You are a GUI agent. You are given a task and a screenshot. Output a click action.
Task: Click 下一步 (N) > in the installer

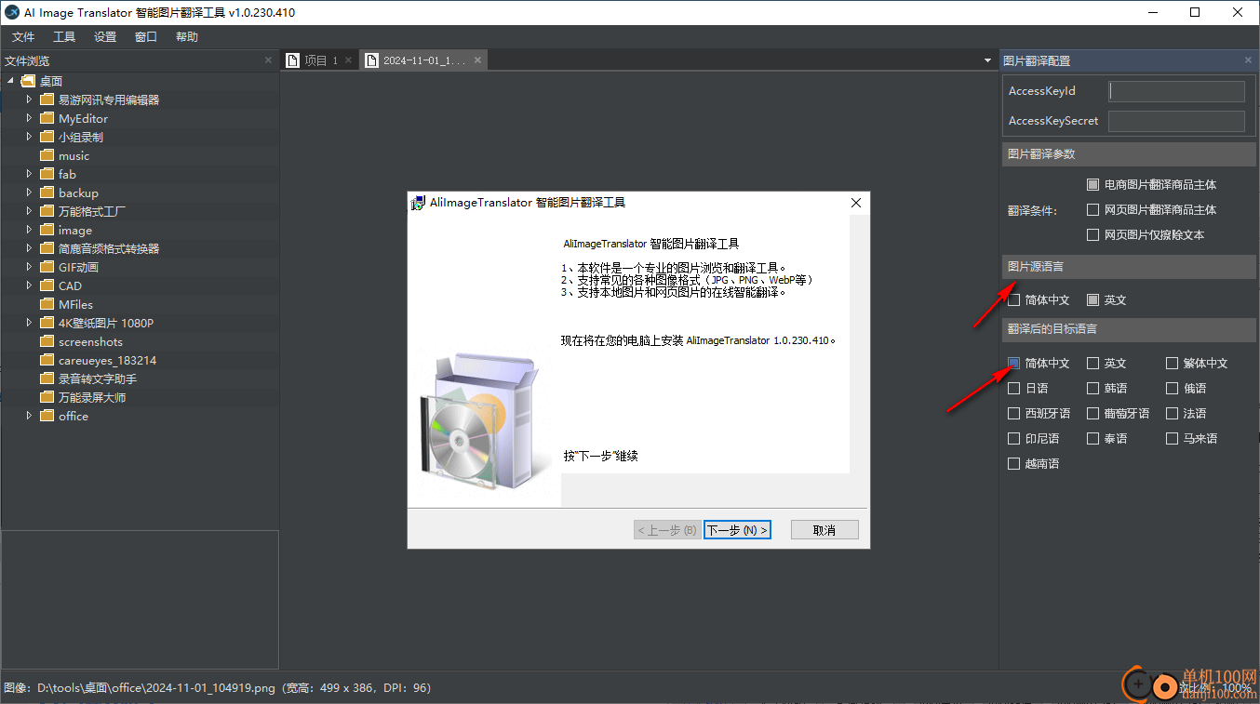coord(737,530)
